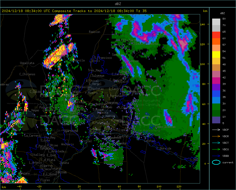Click the 'Zapata' map label
The image size is (236, 190).
(64, 163)
